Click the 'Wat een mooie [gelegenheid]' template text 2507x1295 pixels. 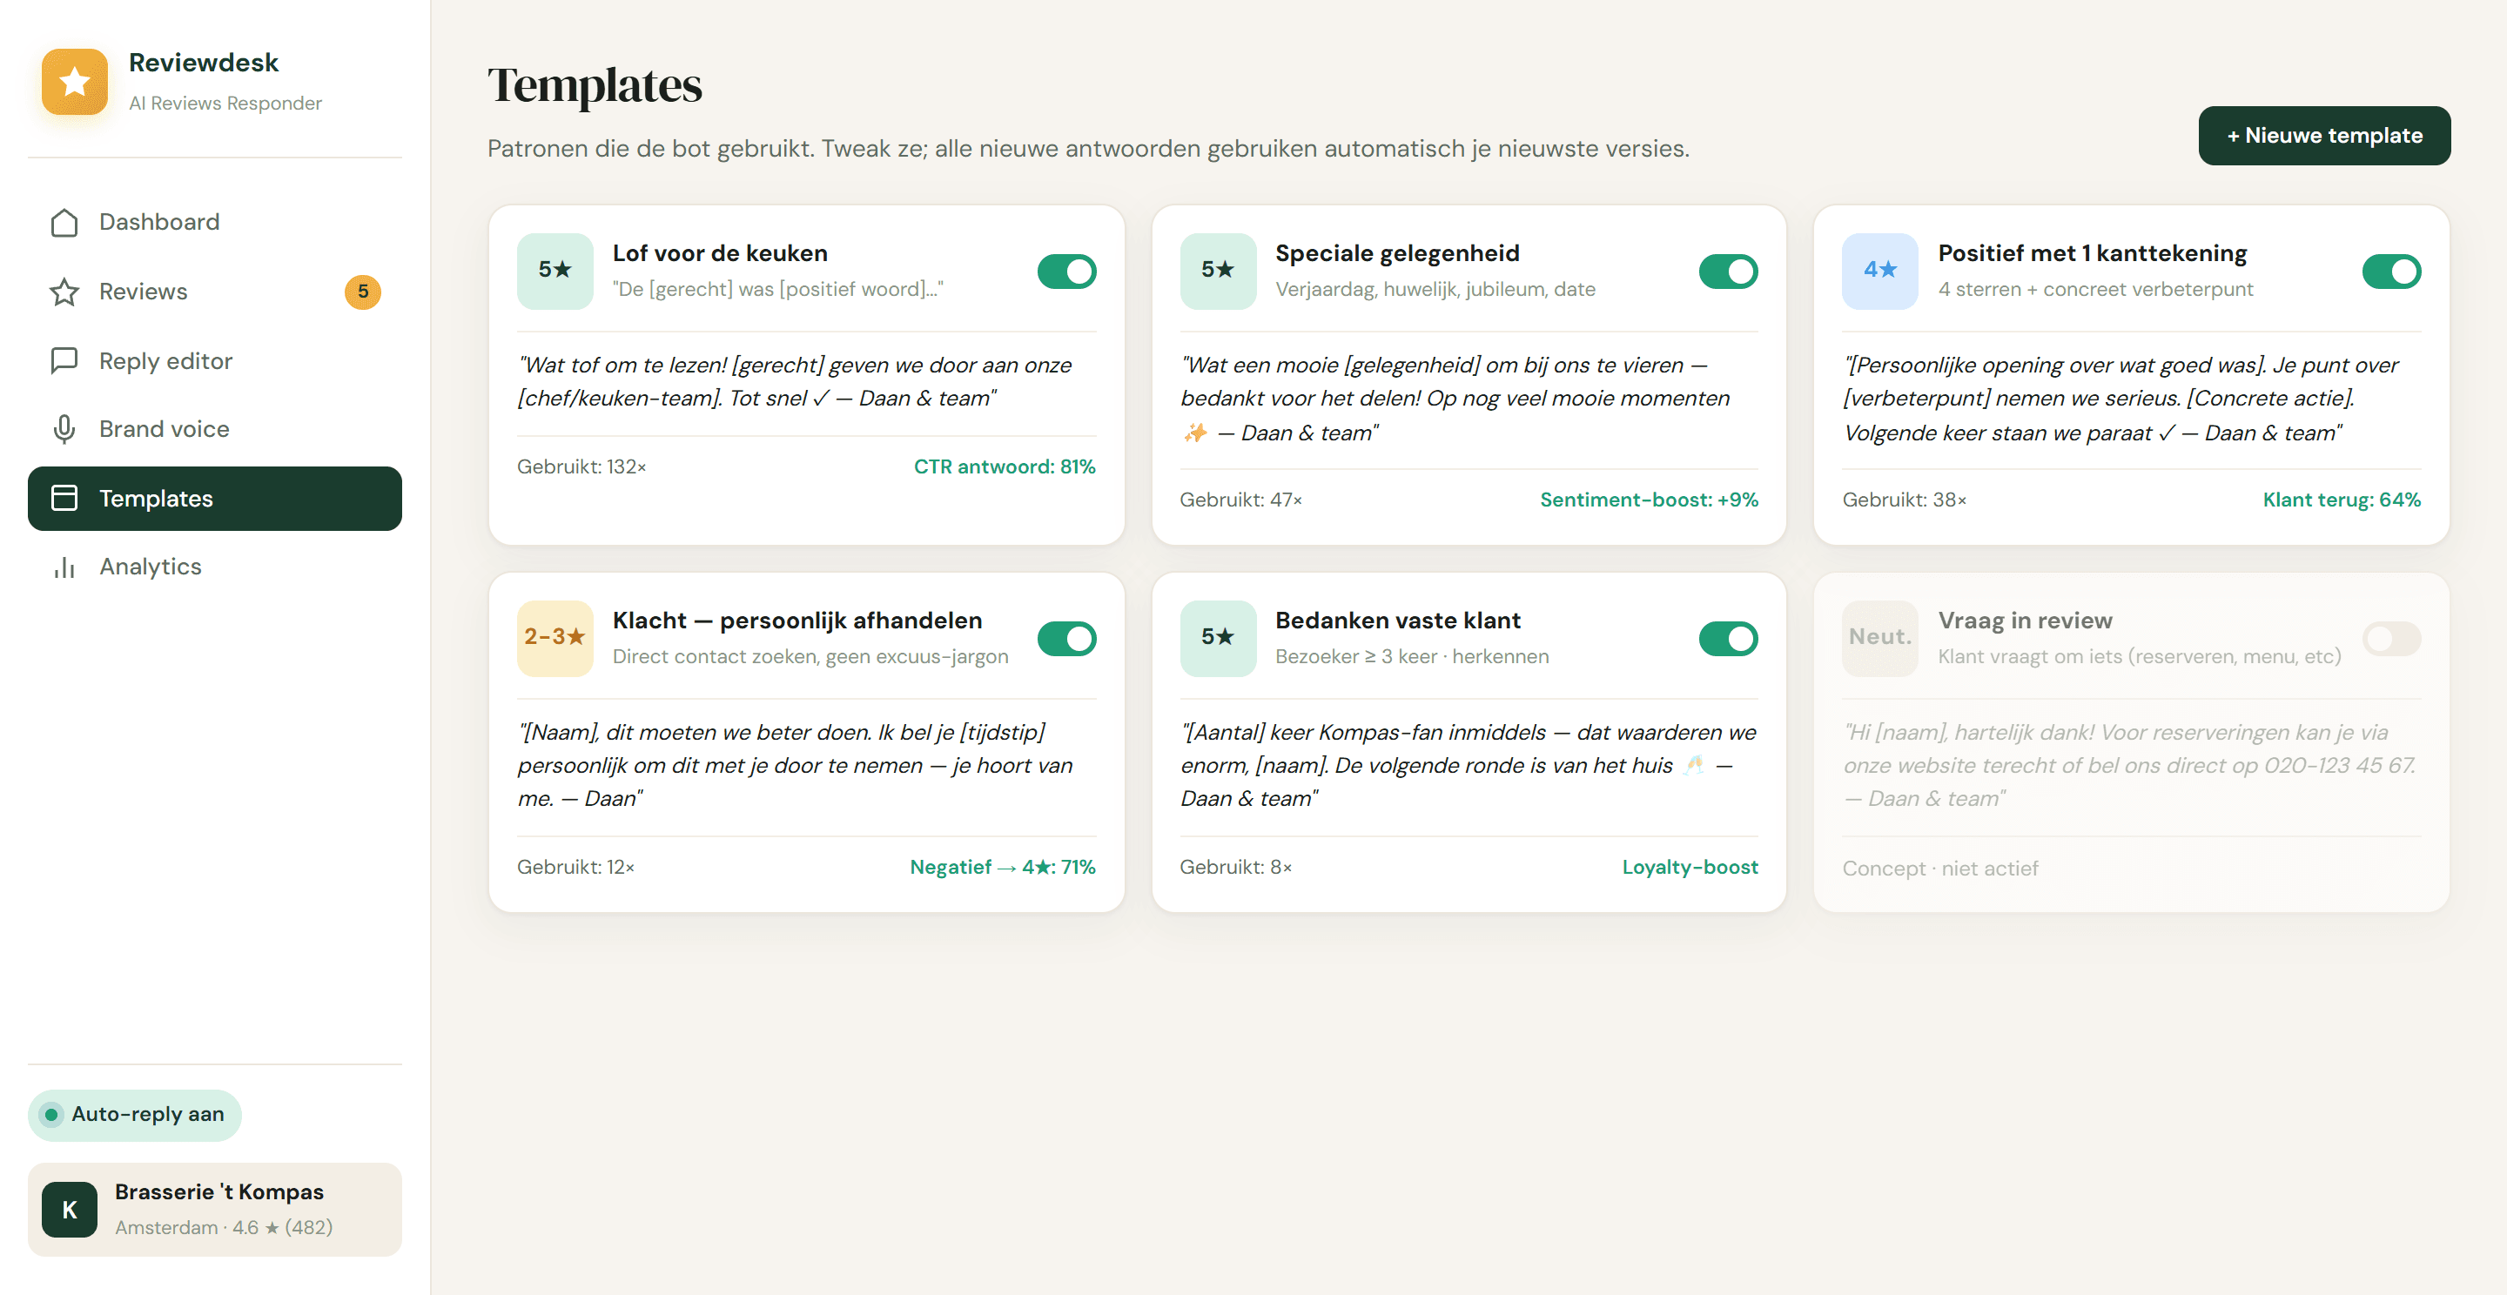coord(1469,399)
